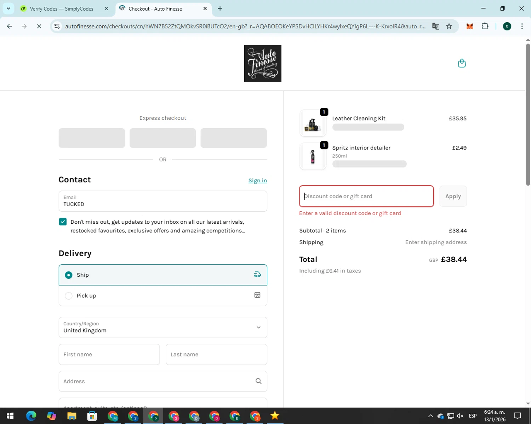Screen dimensions: 531x424
Task: Show hidden system tray icons
Action: pos(430,416)
